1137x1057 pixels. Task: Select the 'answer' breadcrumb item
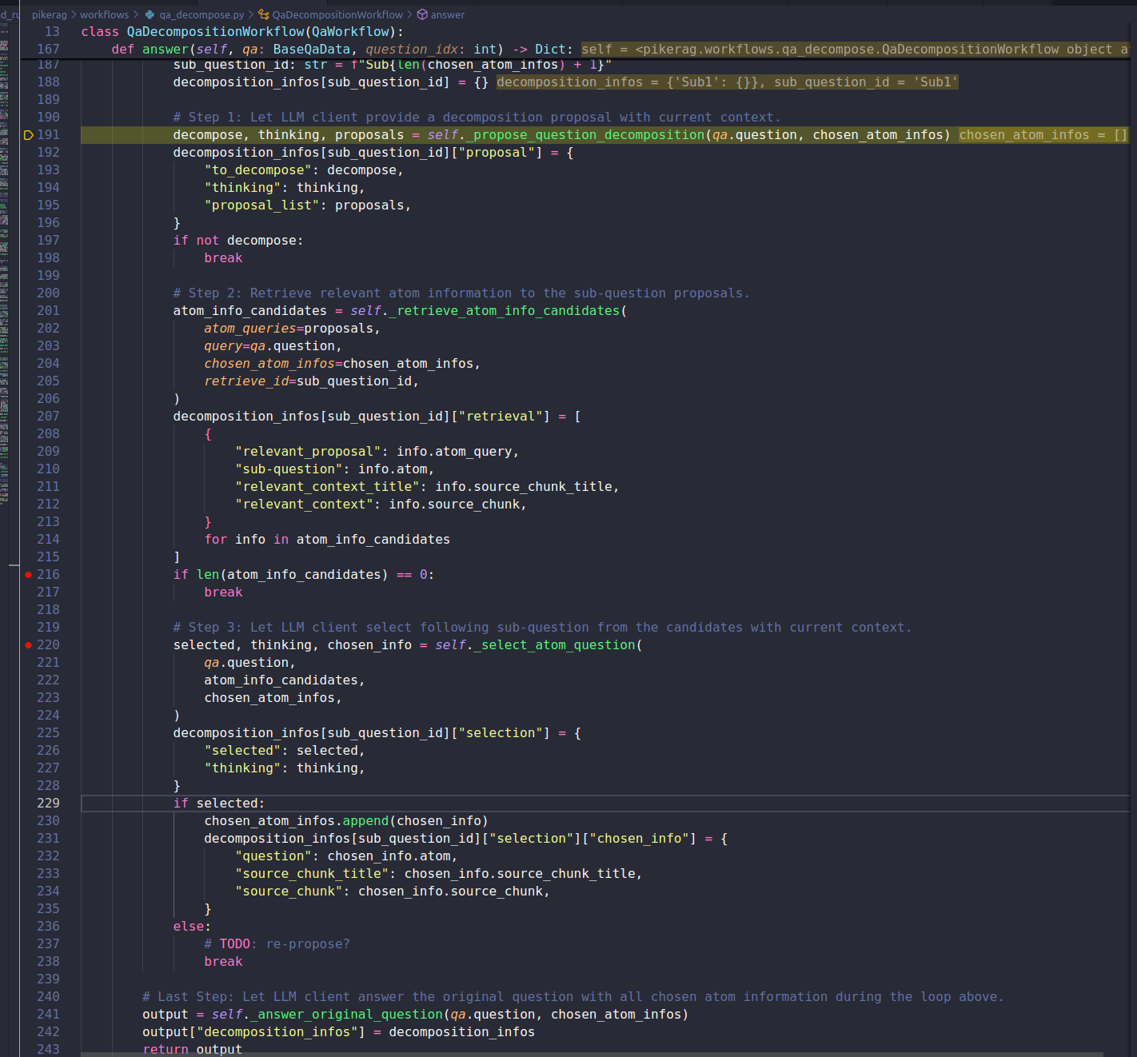point(448,14)
